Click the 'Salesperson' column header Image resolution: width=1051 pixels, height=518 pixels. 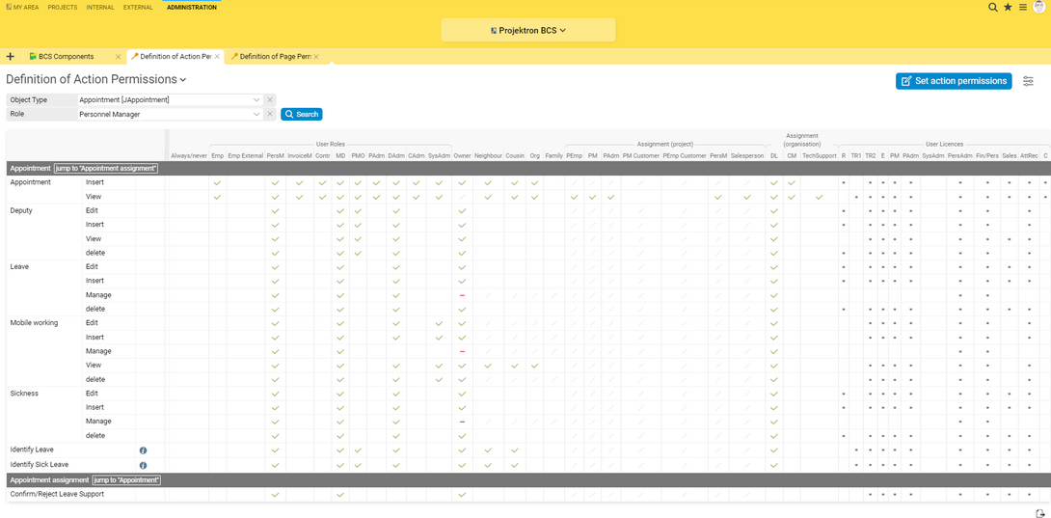pyautogui.click(x=747, y=155)
